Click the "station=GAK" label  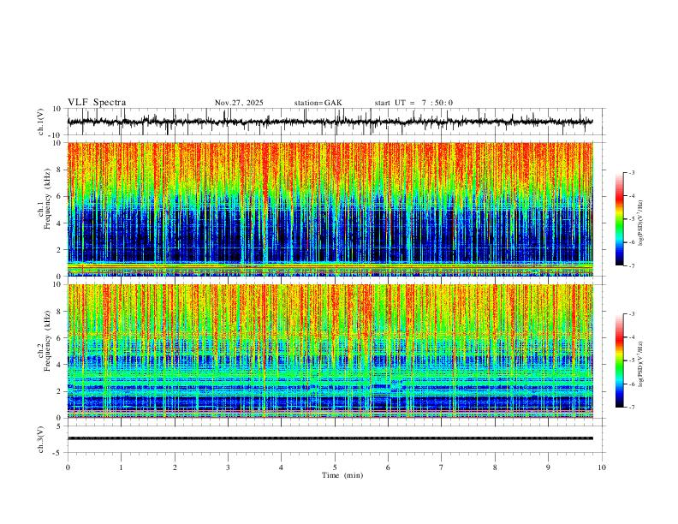tap(318, 103)
